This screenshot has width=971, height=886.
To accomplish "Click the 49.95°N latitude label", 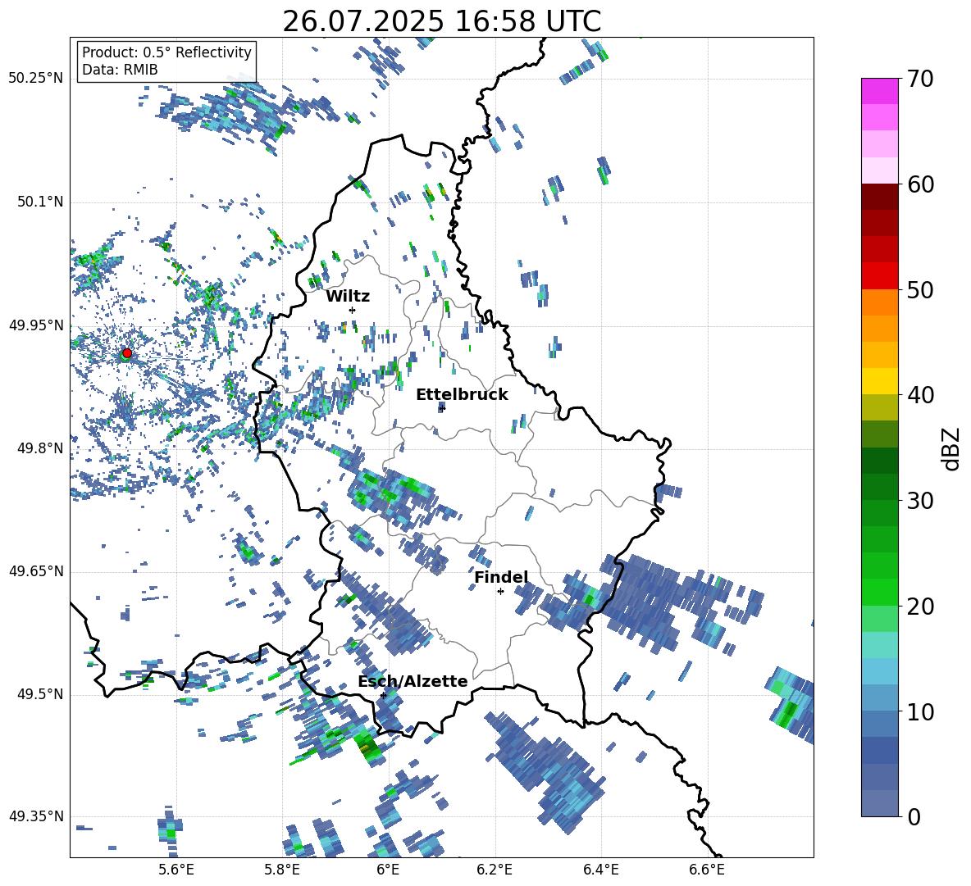I will point(36,325).
